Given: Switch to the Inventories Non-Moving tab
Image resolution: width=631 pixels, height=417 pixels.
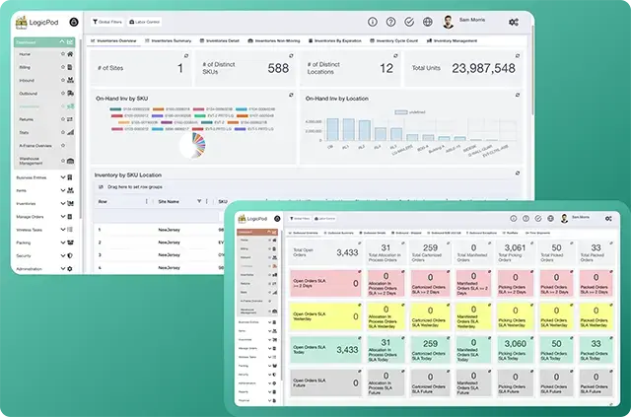Looking at the screenshot, I should (x=274, y=40).
